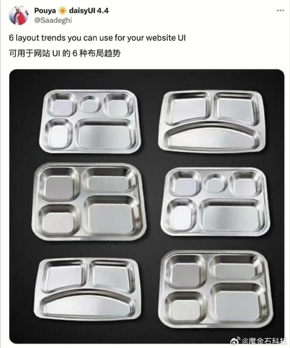Open the @Saadeghi handle link
The image size is (290, 348).
point(53,21)
